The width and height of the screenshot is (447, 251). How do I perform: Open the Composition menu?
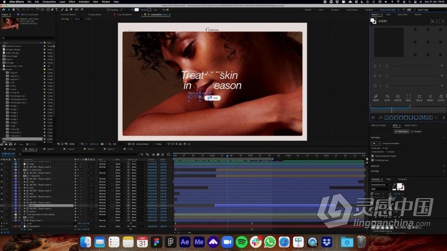(49, 2)
